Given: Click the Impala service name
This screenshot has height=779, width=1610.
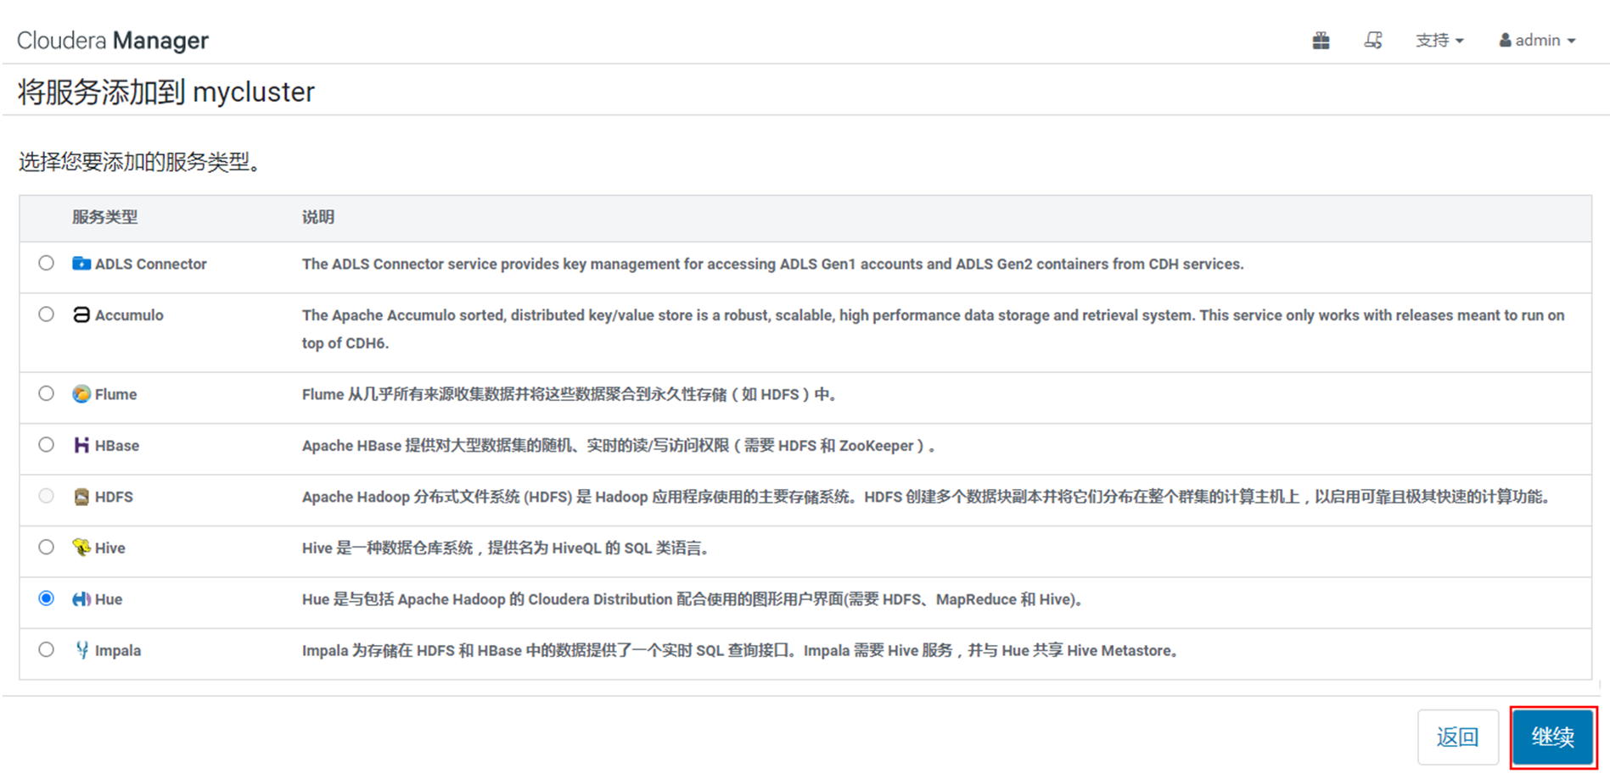Looking at the screenshot, I should point(118,651).
